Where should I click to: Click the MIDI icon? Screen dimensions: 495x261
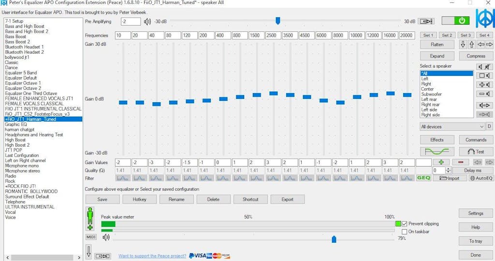pos(91,237)
